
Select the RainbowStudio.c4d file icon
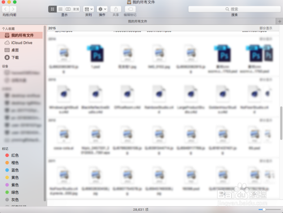pos(159,93)
